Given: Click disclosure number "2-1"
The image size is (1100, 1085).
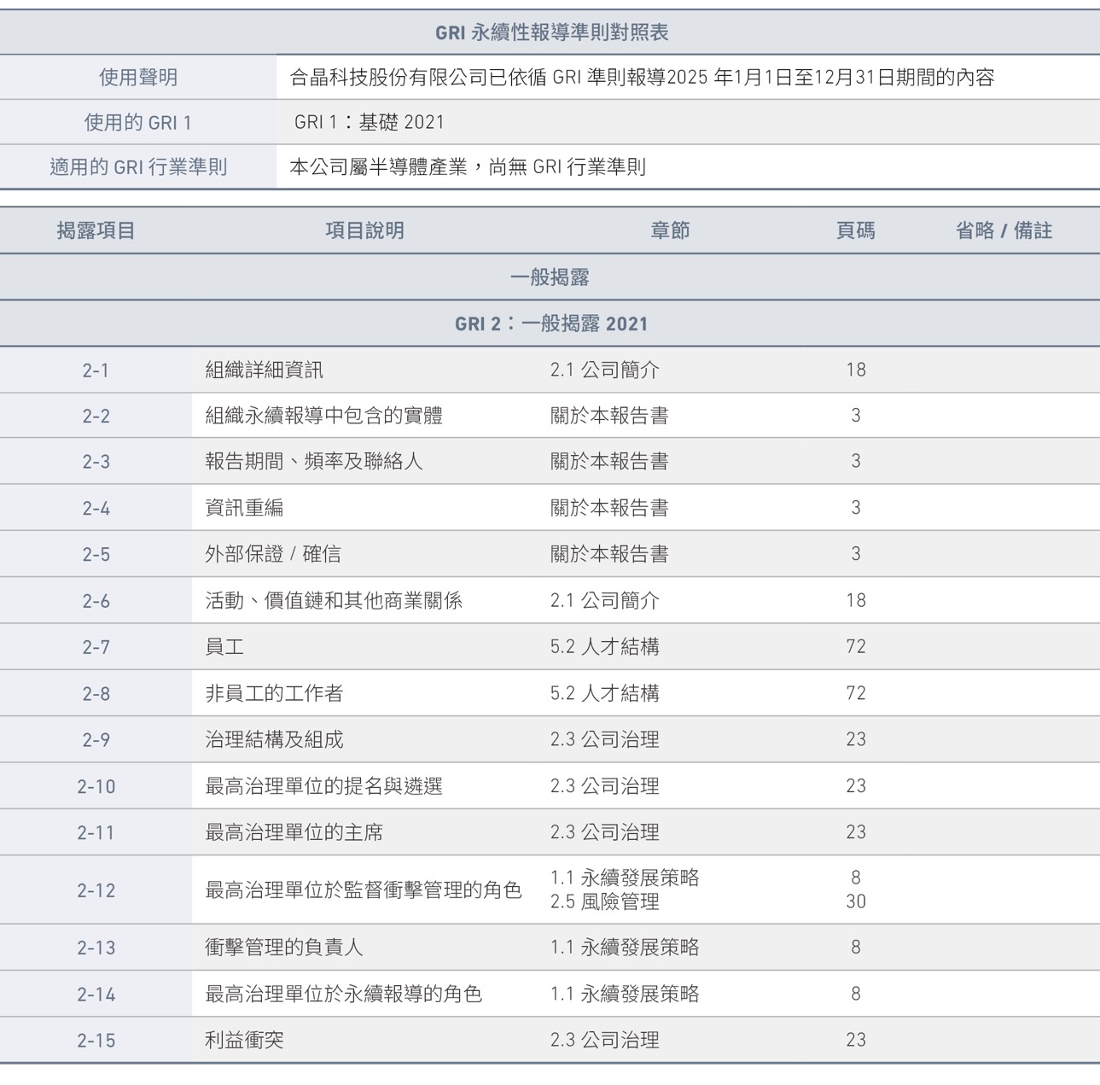Looking at the screenshot, I should pos(96,370).
